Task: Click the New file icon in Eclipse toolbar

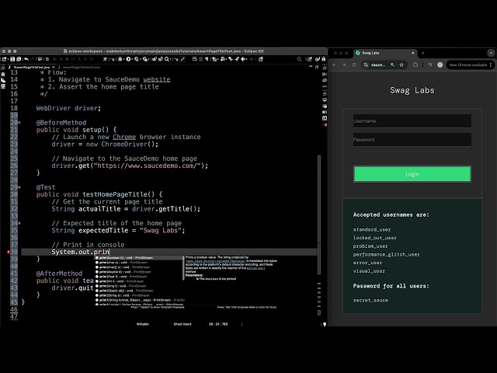Action: [4, 59]
